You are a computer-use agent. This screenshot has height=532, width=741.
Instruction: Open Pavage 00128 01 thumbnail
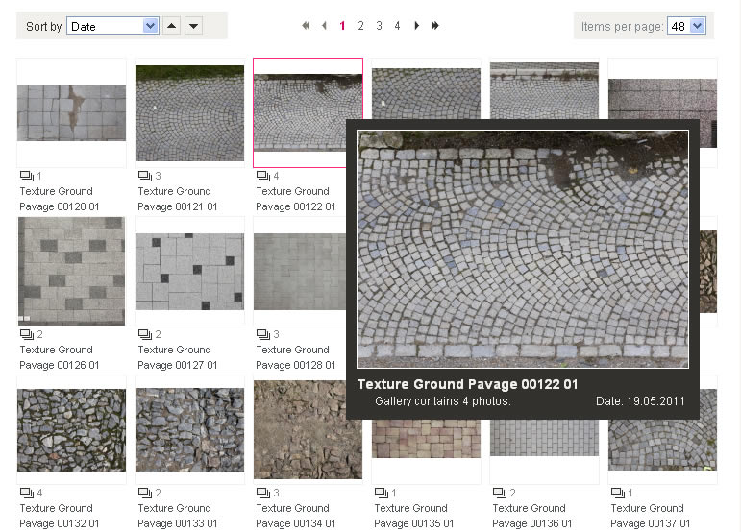pos(300,272)
